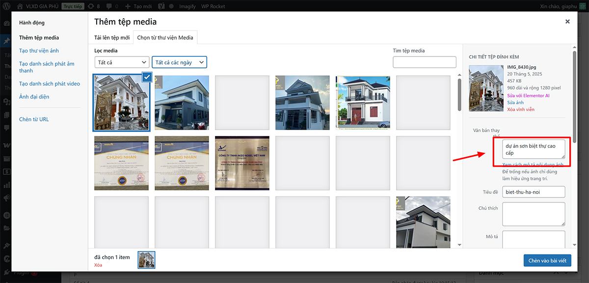The image size is (589, 283).
Task: Open the updates icon showing 8
Action: [x=91, y=7]
